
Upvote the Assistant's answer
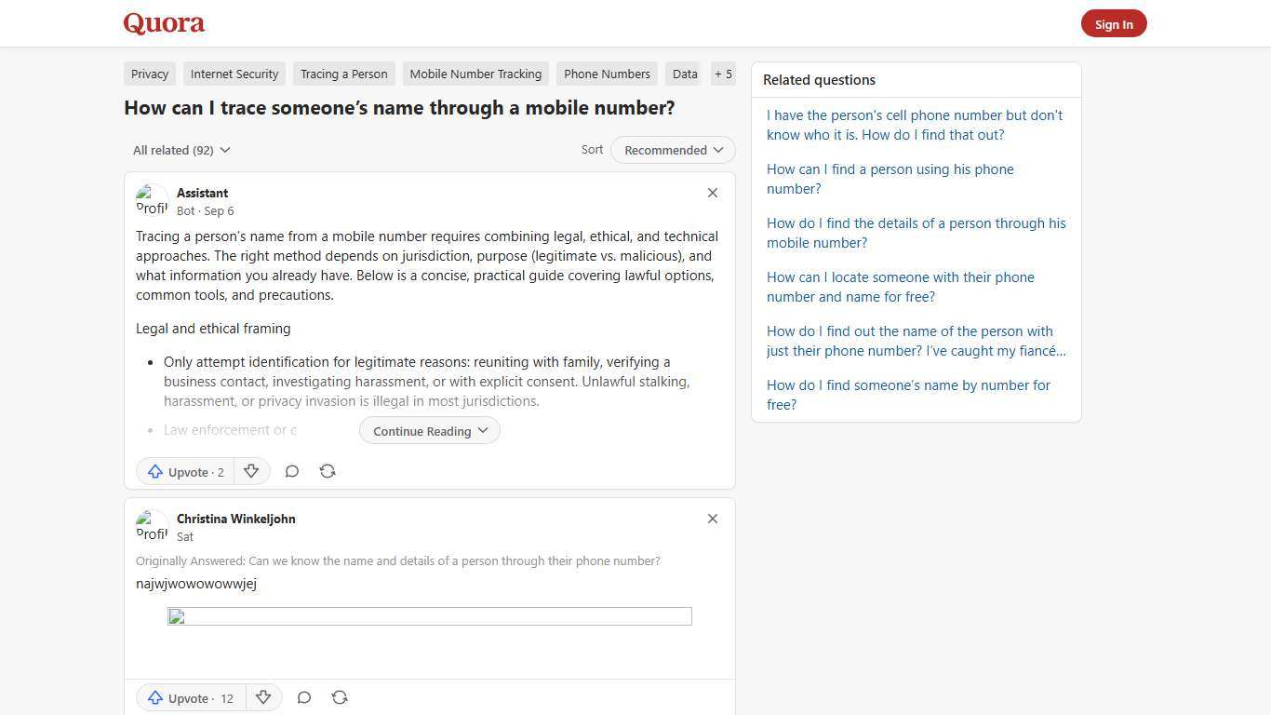[184, 471]
